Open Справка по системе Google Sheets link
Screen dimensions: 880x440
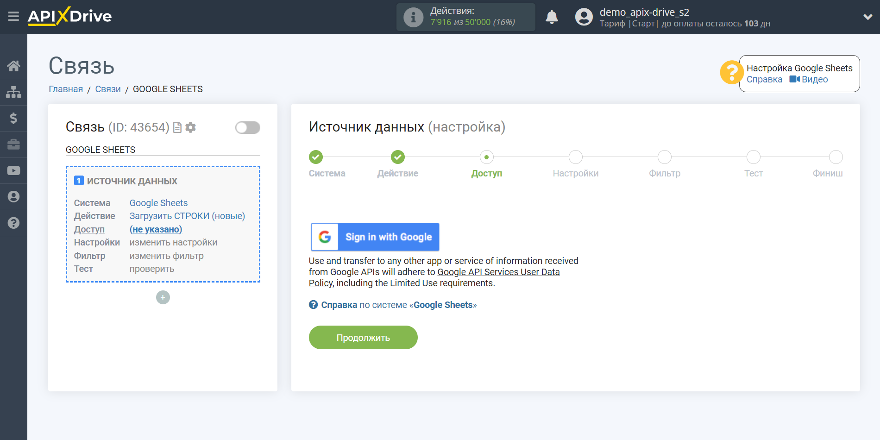393,305
